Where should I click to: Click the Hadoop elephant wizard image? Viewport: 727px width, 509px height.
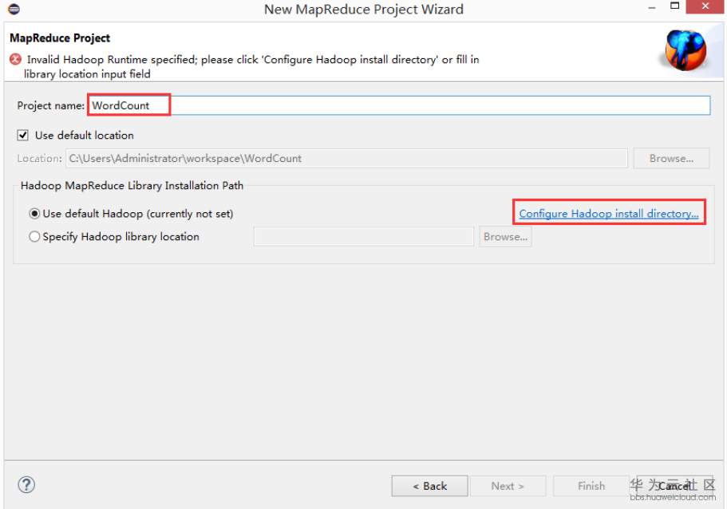point(686,50)
